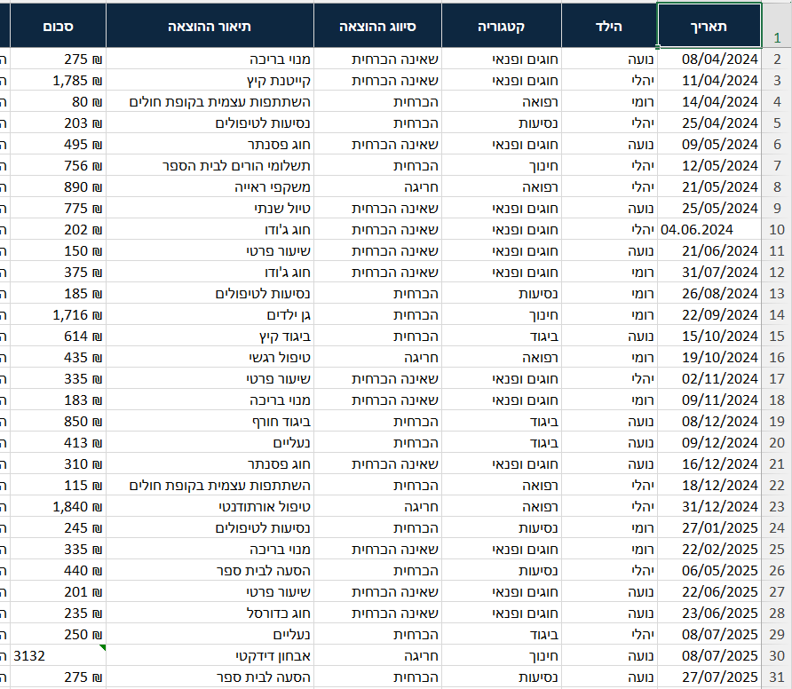
Task: Select the סכום column header
Action: tap(58, 25)
